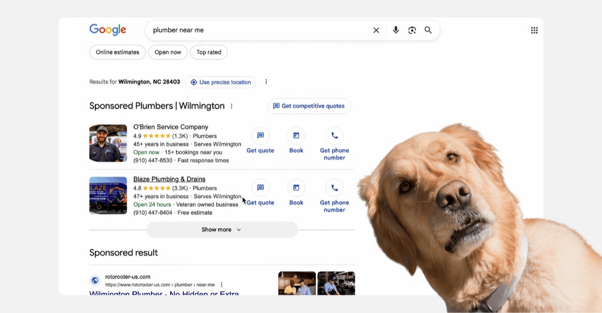The width and height of the screenshot is (602, 313).
Task: Start voice search with microphone icon
Action: [x=396, y=30]
